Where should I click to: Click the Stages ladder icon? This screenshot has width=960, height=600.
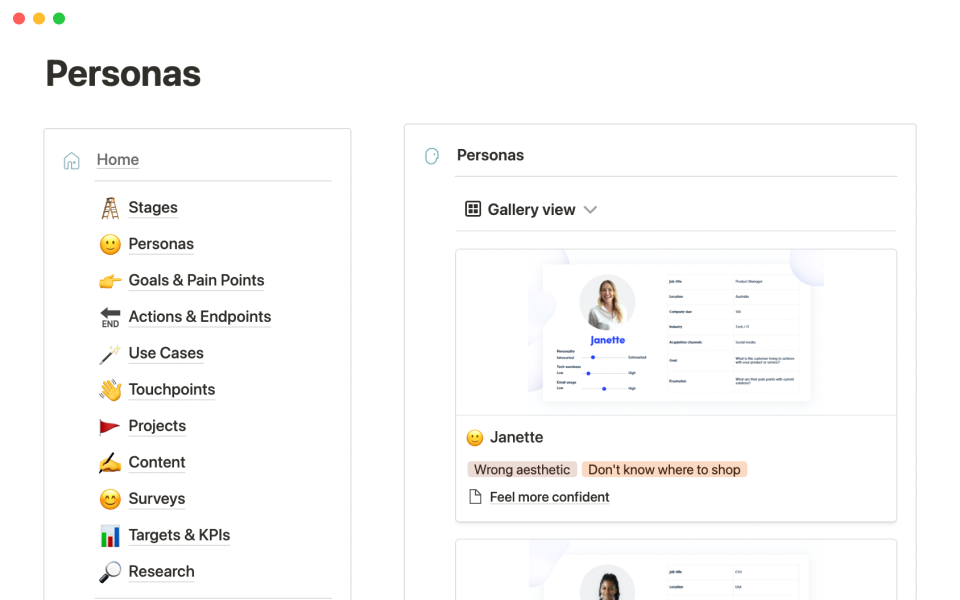tap(110, 208)
